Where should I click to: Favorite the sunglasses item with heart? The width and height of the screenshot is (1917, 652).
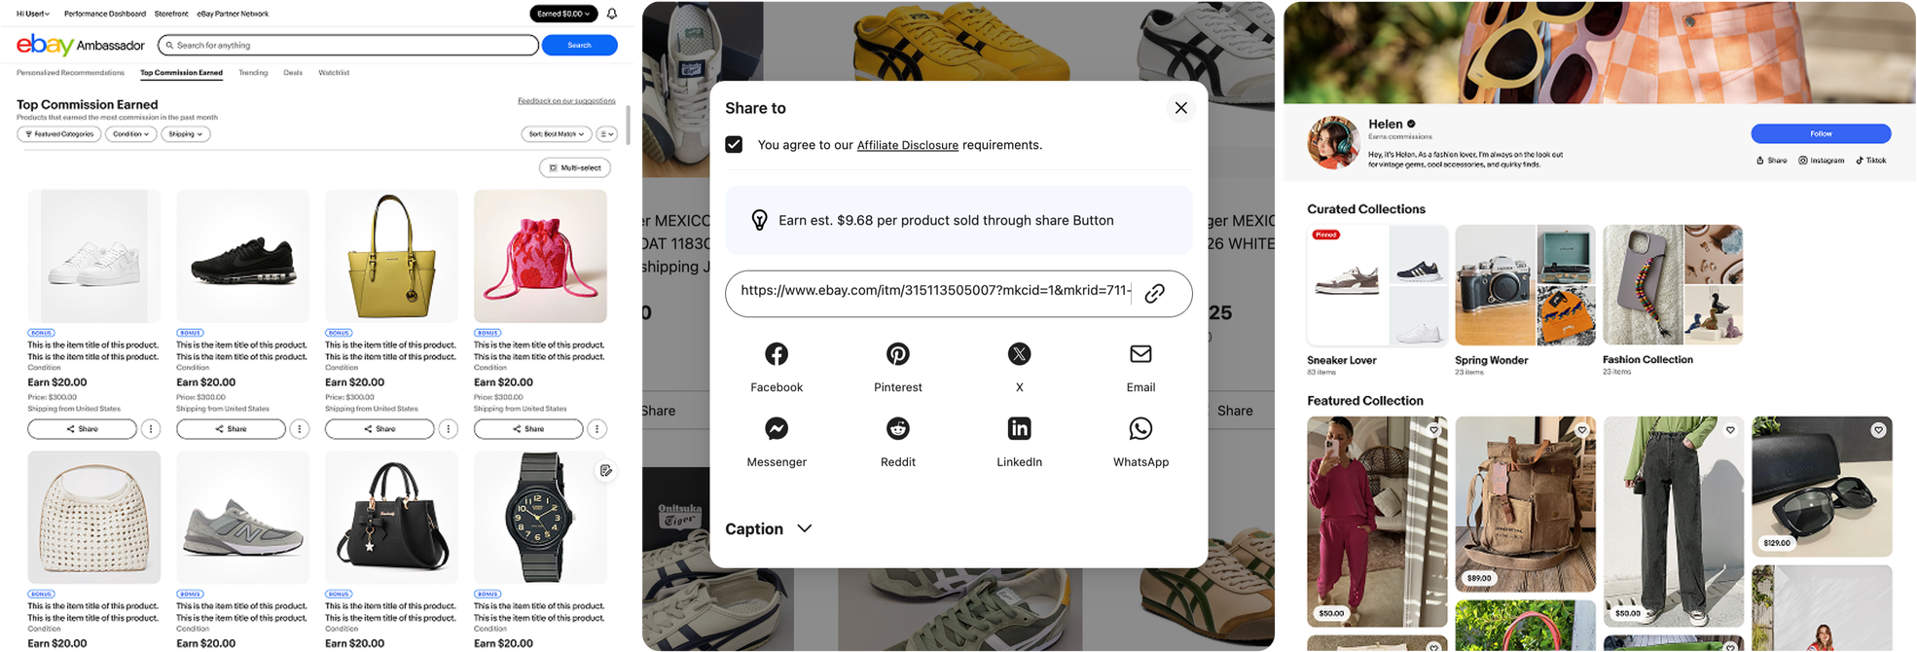tap(1878, 430)
